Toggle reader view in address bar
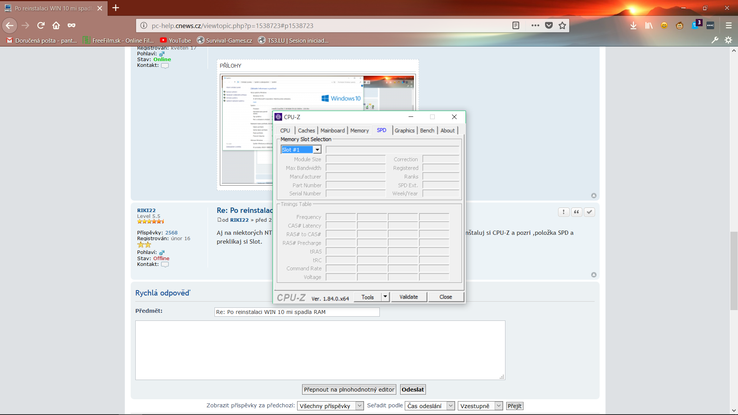 pyautogui.click(x=516, y=26)
